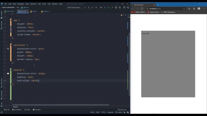This screenshot has height=116, width=207.
Task: Open the browser favorites list icon
Action: 189,9
